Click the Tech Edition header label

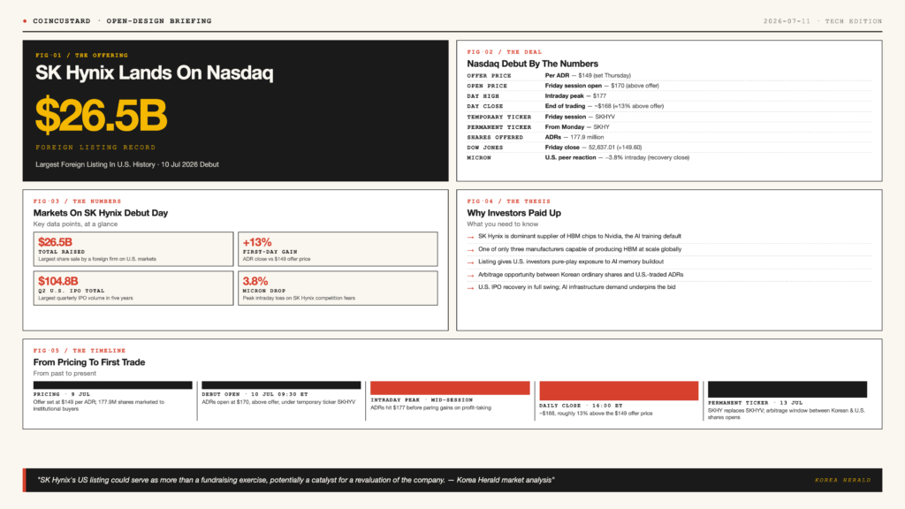853,21
